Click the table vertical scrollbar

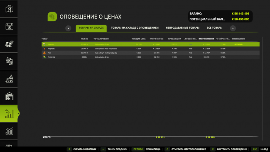point(262,88)
